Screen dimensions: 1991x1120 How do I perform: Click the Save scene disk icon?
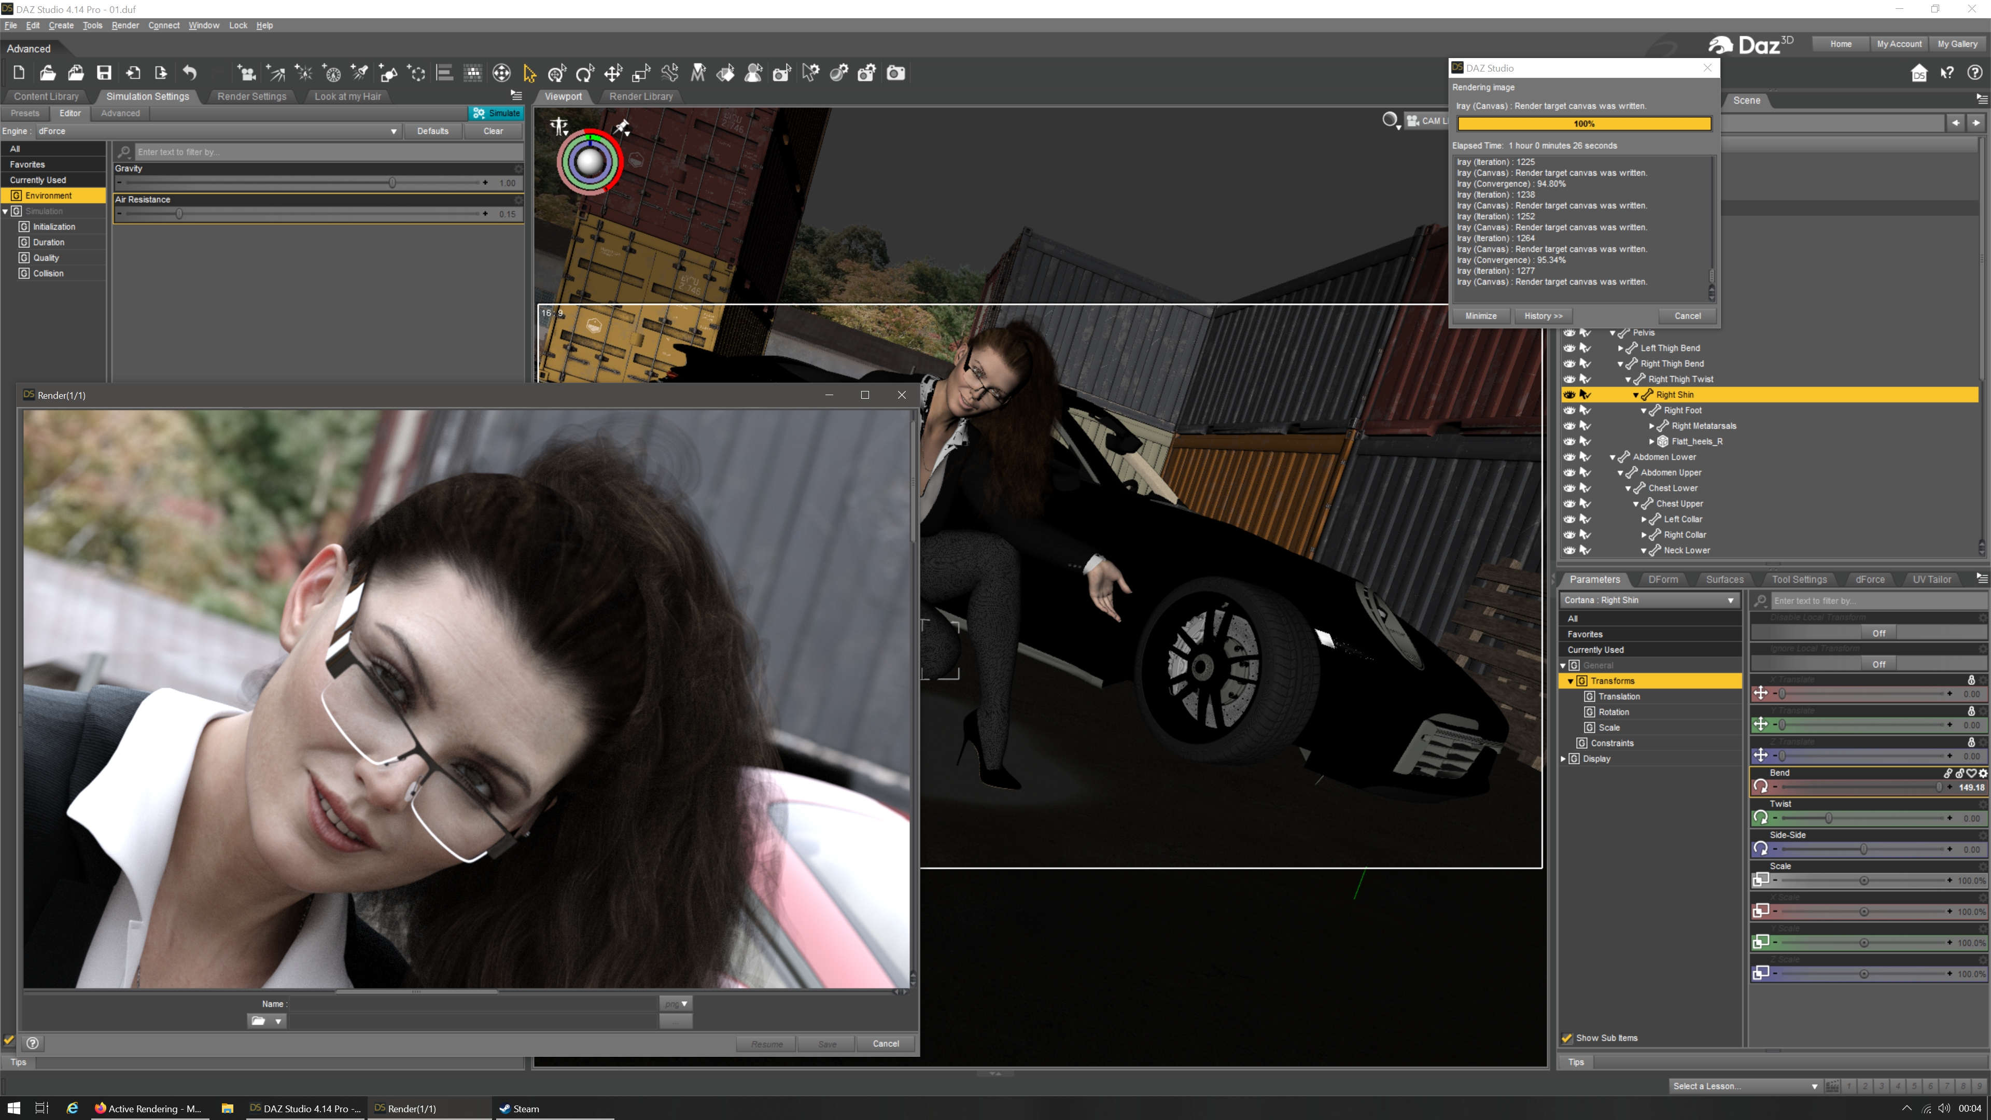coord(104,73)
